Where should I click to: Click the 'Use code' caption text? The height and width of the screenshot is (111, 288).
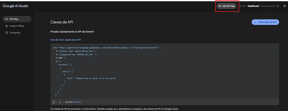point(68,102)
